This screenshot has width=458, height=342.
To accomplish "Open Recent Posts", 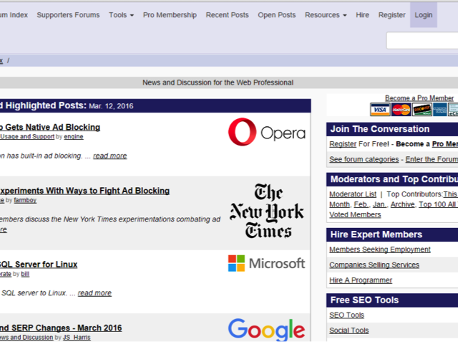I will tap(228, 15).
